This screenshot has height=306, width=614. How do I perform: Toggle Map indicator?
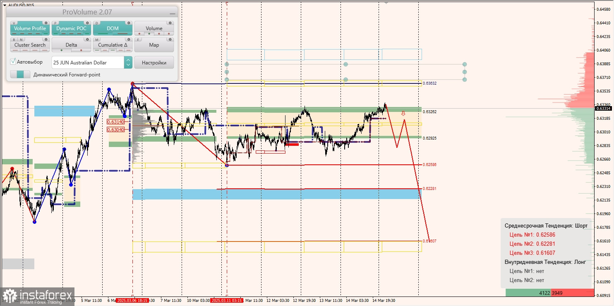pos(154,45)
